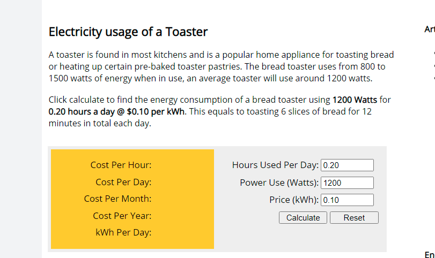
Task: Click the Power Use (Watts) input box
Action: point(347,183)
